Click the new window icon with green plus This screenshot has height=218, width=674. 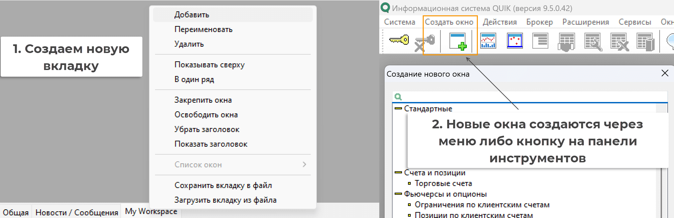pyautogui.click(x=458, y=41)
